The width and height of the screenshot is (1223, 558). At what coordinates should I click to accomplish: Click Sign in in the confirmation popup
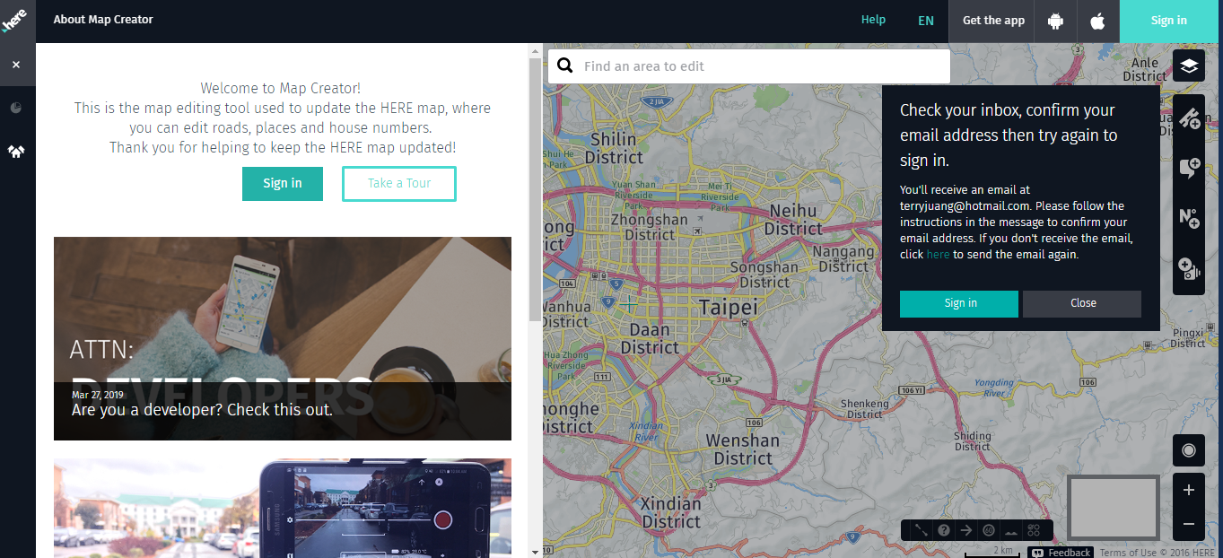pos(959,303)
